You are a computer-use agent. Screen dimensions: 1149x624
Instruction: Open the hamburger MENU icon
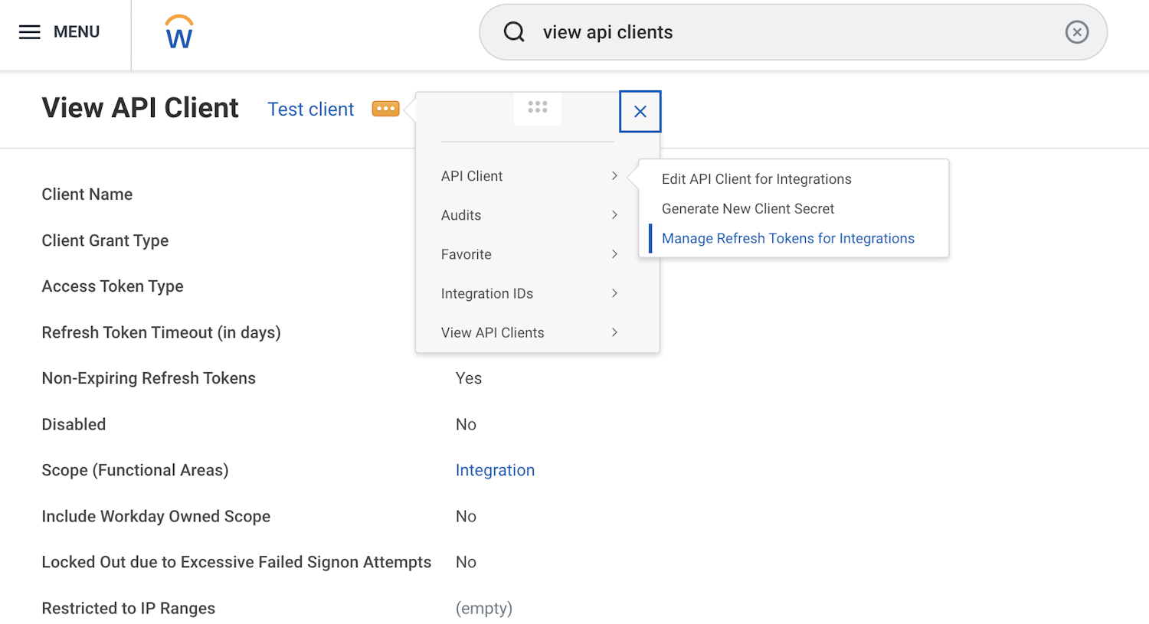tap(29, 32)
